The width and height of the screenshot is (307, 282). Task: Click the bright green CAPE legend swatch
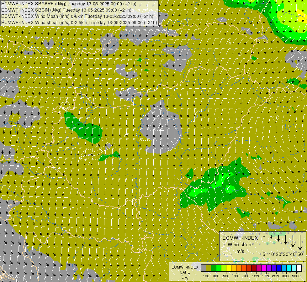coord(219,268)
